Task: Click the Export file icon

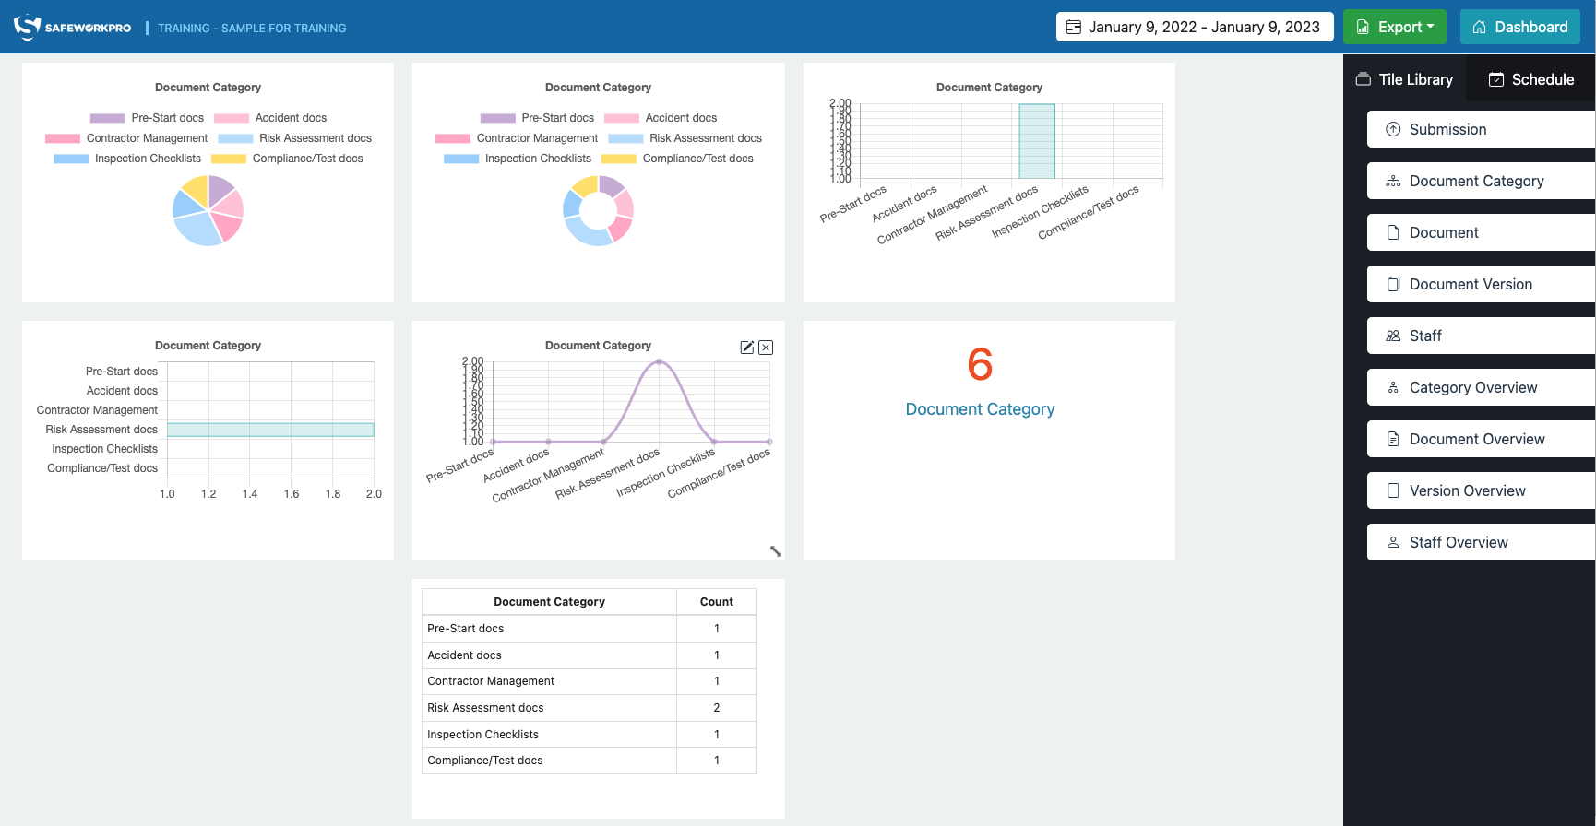Action: [x=1363, y=27]
